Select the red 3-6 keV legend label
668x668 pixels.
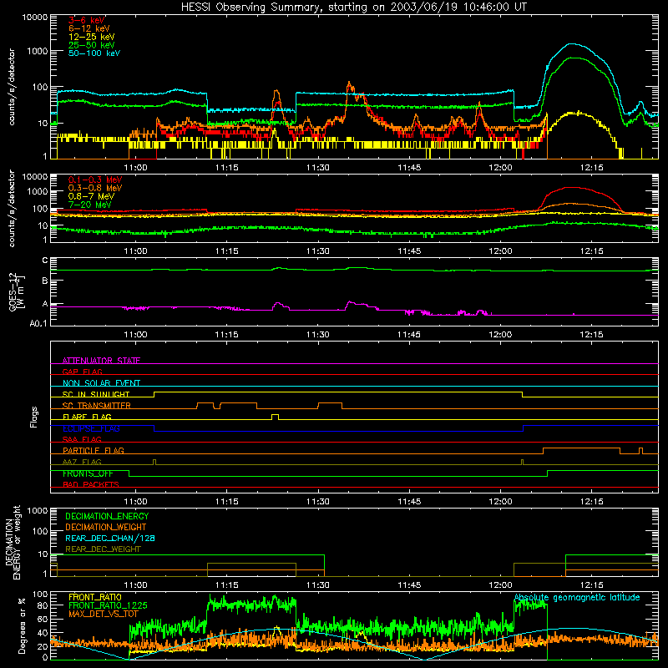87,20
